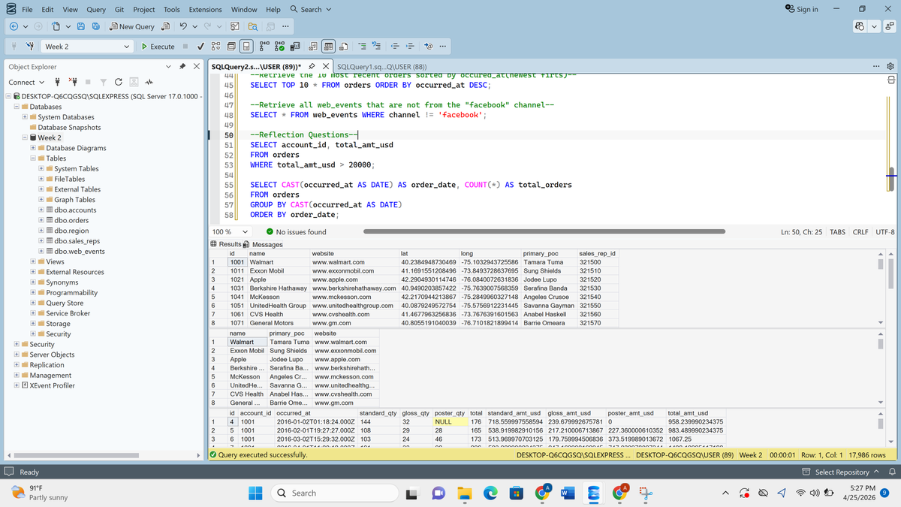Open Windows Start button in taskbar
Screen dimensions: 901x507
click(257, 493)
